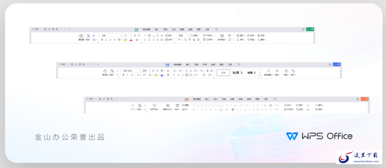This screenshot has width=386, height=168.
Task: Click the 换行 wrap text button in spreadsheet toolbar
Action: [x=169, y=36]
